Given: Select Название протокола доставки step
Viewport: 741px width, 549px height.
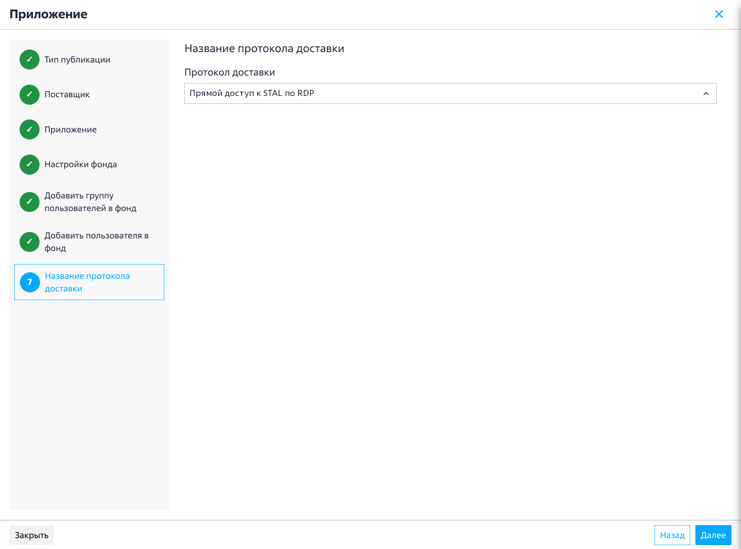Looking at the screenshot, I should point(89,282).
